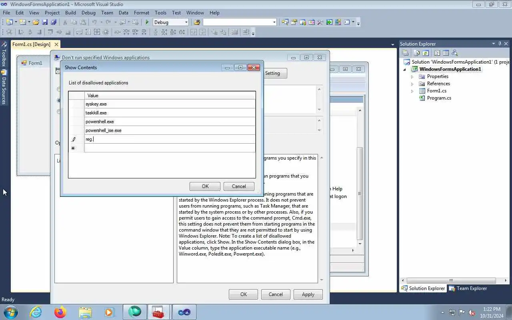Click OK at the policy dialog bottom
This screenshot has height=320, width=512.
[244, 294]
